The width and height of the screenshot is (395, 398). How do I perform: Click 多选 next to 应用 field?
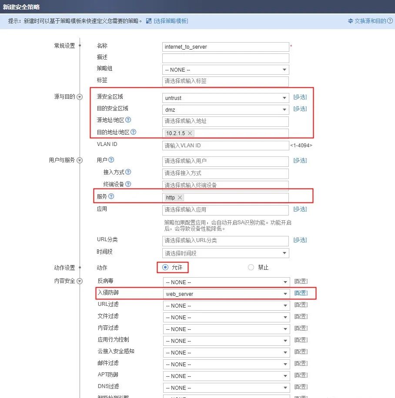[300, 209]
